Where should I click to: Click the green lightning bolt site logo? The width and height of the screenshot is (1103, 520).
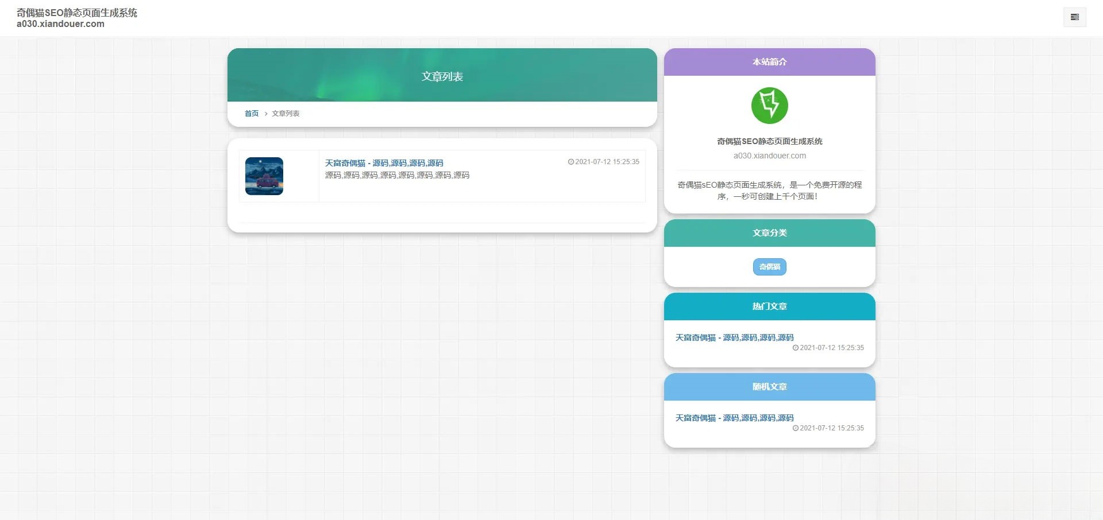[769, 105]
